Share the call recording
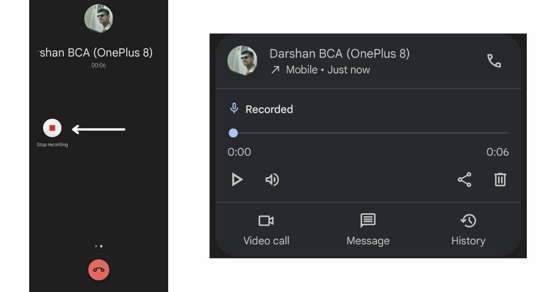Screen dimensions: 556x292 click(x=464, y=179)
